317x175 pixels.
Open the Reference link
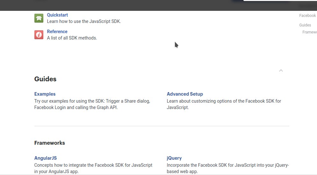(57, 32)
